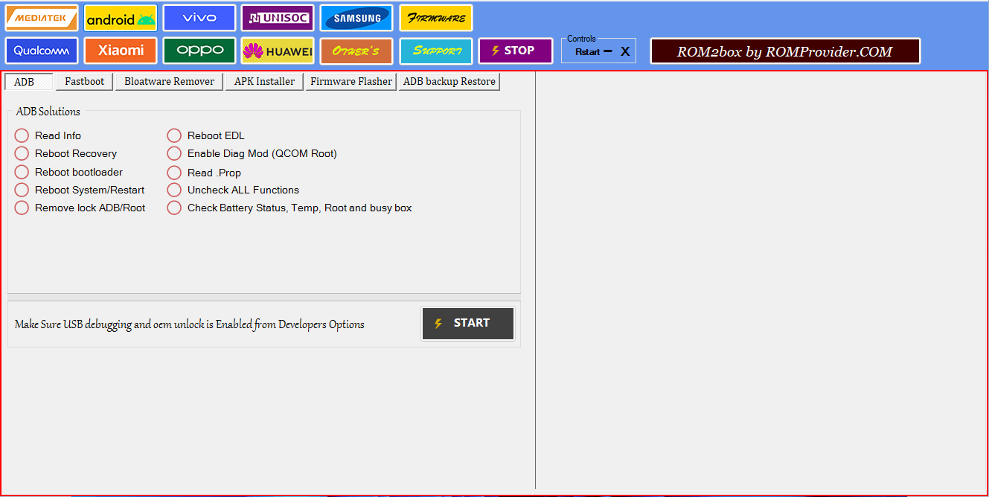Open the Huawei section
Viewport: 989px width, 497px height.
pyautogui.click(x=277, y=51)
